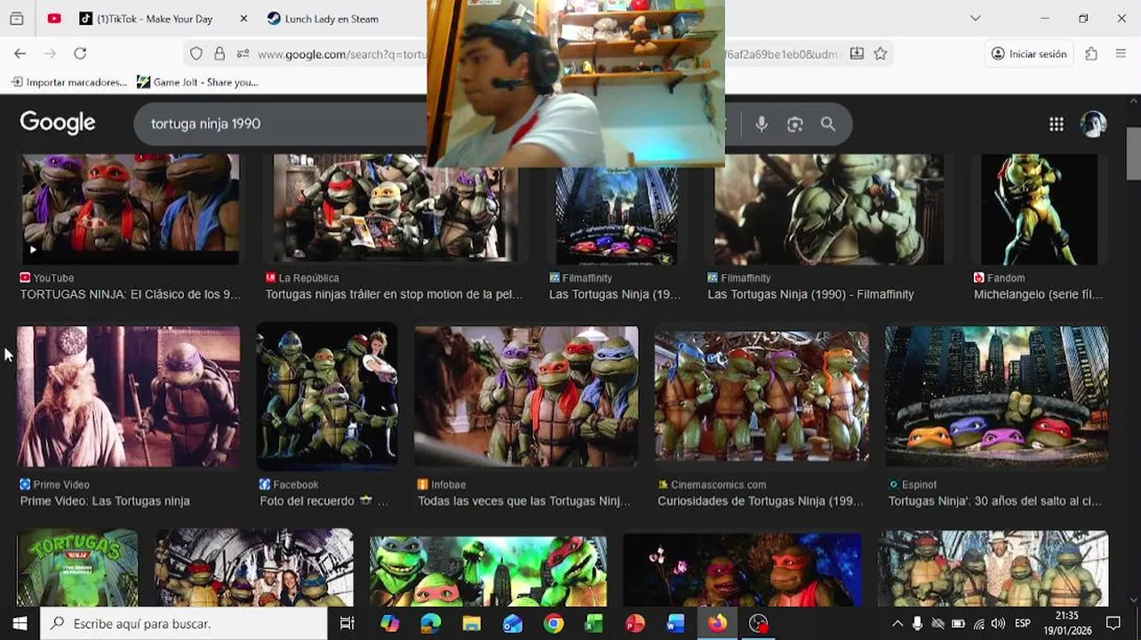Reload the current page
This screenshot has width=1141, height=640.
click(x=80, y=54)
